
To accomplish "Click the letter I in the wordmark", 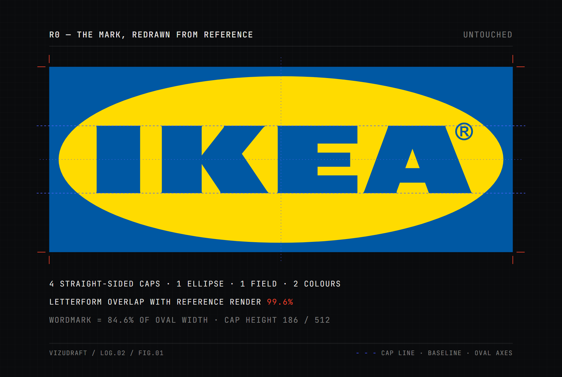I will tap(118, 159).
